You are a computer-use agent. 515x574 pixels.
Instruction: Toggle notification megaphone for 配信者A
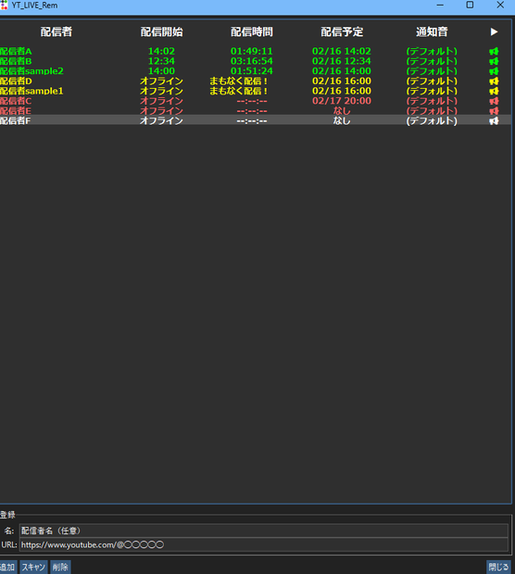click(x=494, y=51)
